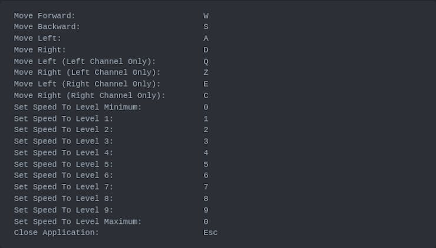Select "Move Right (Right Channel Only):" line
436x248 pixels.
click(90, 95)
